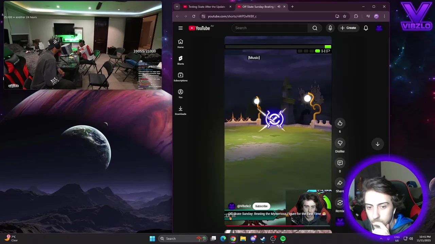435x244 pixels.
Task: Open File Explorer from taskbar
Action: coord(243,239)
